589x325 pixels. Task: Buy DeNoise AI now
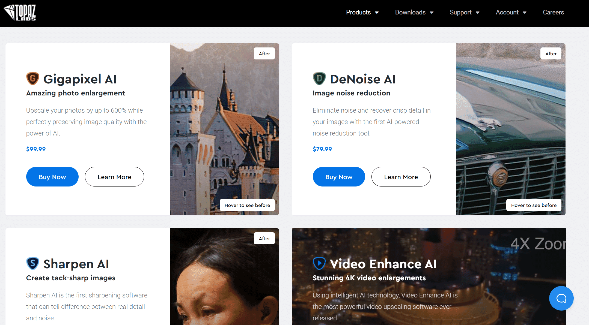click(339, 177)
